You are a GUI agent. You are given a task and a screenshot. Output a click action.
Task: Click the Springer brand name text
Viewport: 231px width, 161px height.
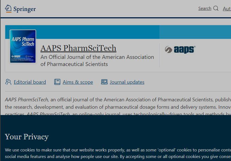click(24, 9)
